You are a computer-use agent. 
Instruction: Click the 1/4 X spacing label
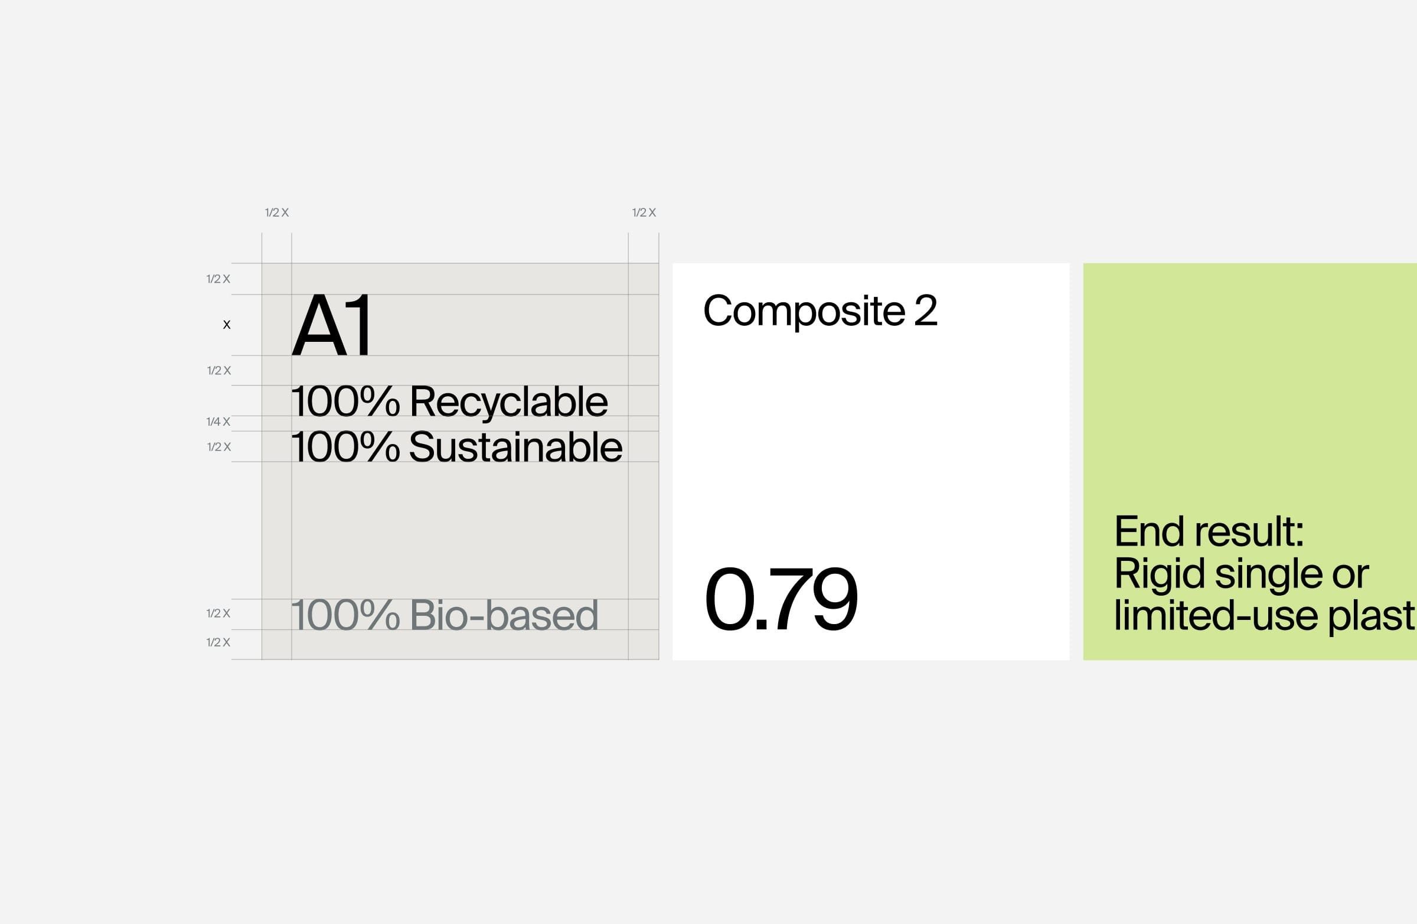[x=218, y=422]
